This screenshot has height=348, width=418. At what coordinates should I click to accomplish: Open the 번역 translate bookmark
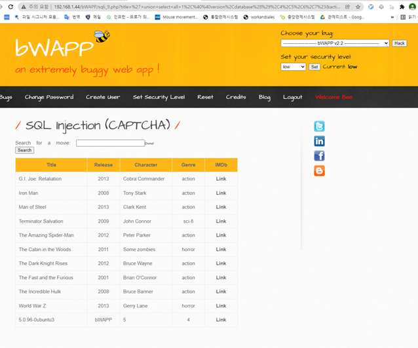pyautogui.click(x=72, y=17)
